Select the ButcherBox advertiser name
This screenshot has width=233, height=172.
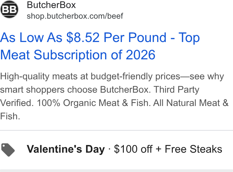[x=51, y=5]
